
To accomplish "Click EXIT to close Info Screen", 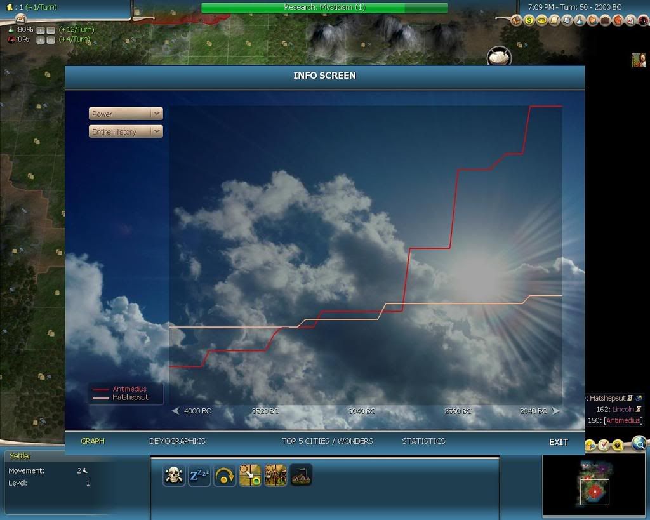I will [x=559, y=443].
